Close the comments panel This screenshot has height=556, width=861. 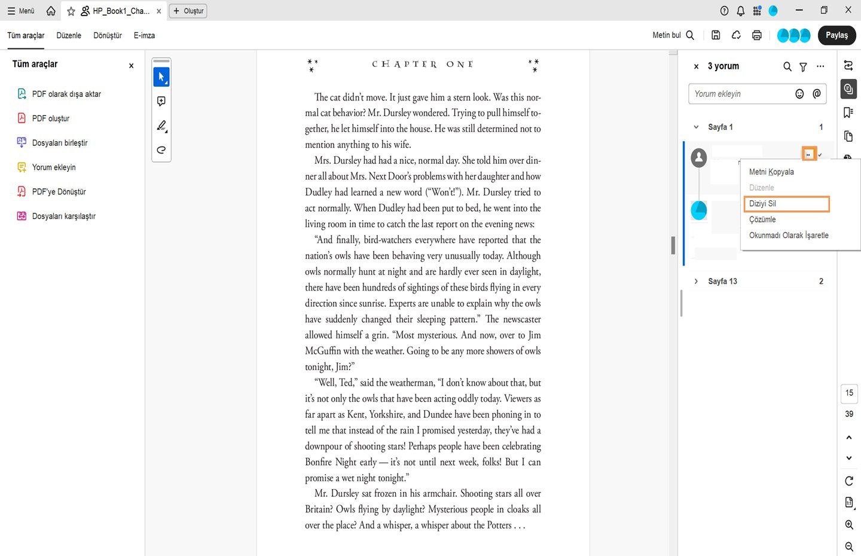[x=696, y=66]
